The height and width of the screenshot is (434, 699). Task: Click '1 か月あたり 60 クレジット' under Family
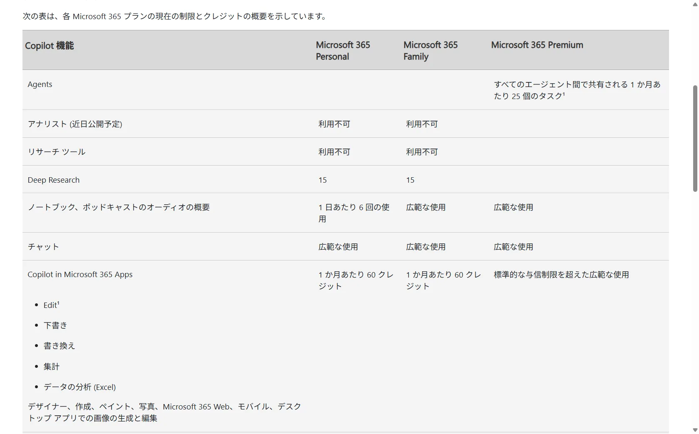click(443, 280)
